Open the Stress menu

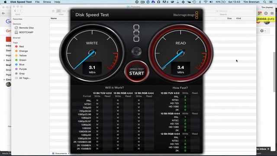(x=47, y=2)
